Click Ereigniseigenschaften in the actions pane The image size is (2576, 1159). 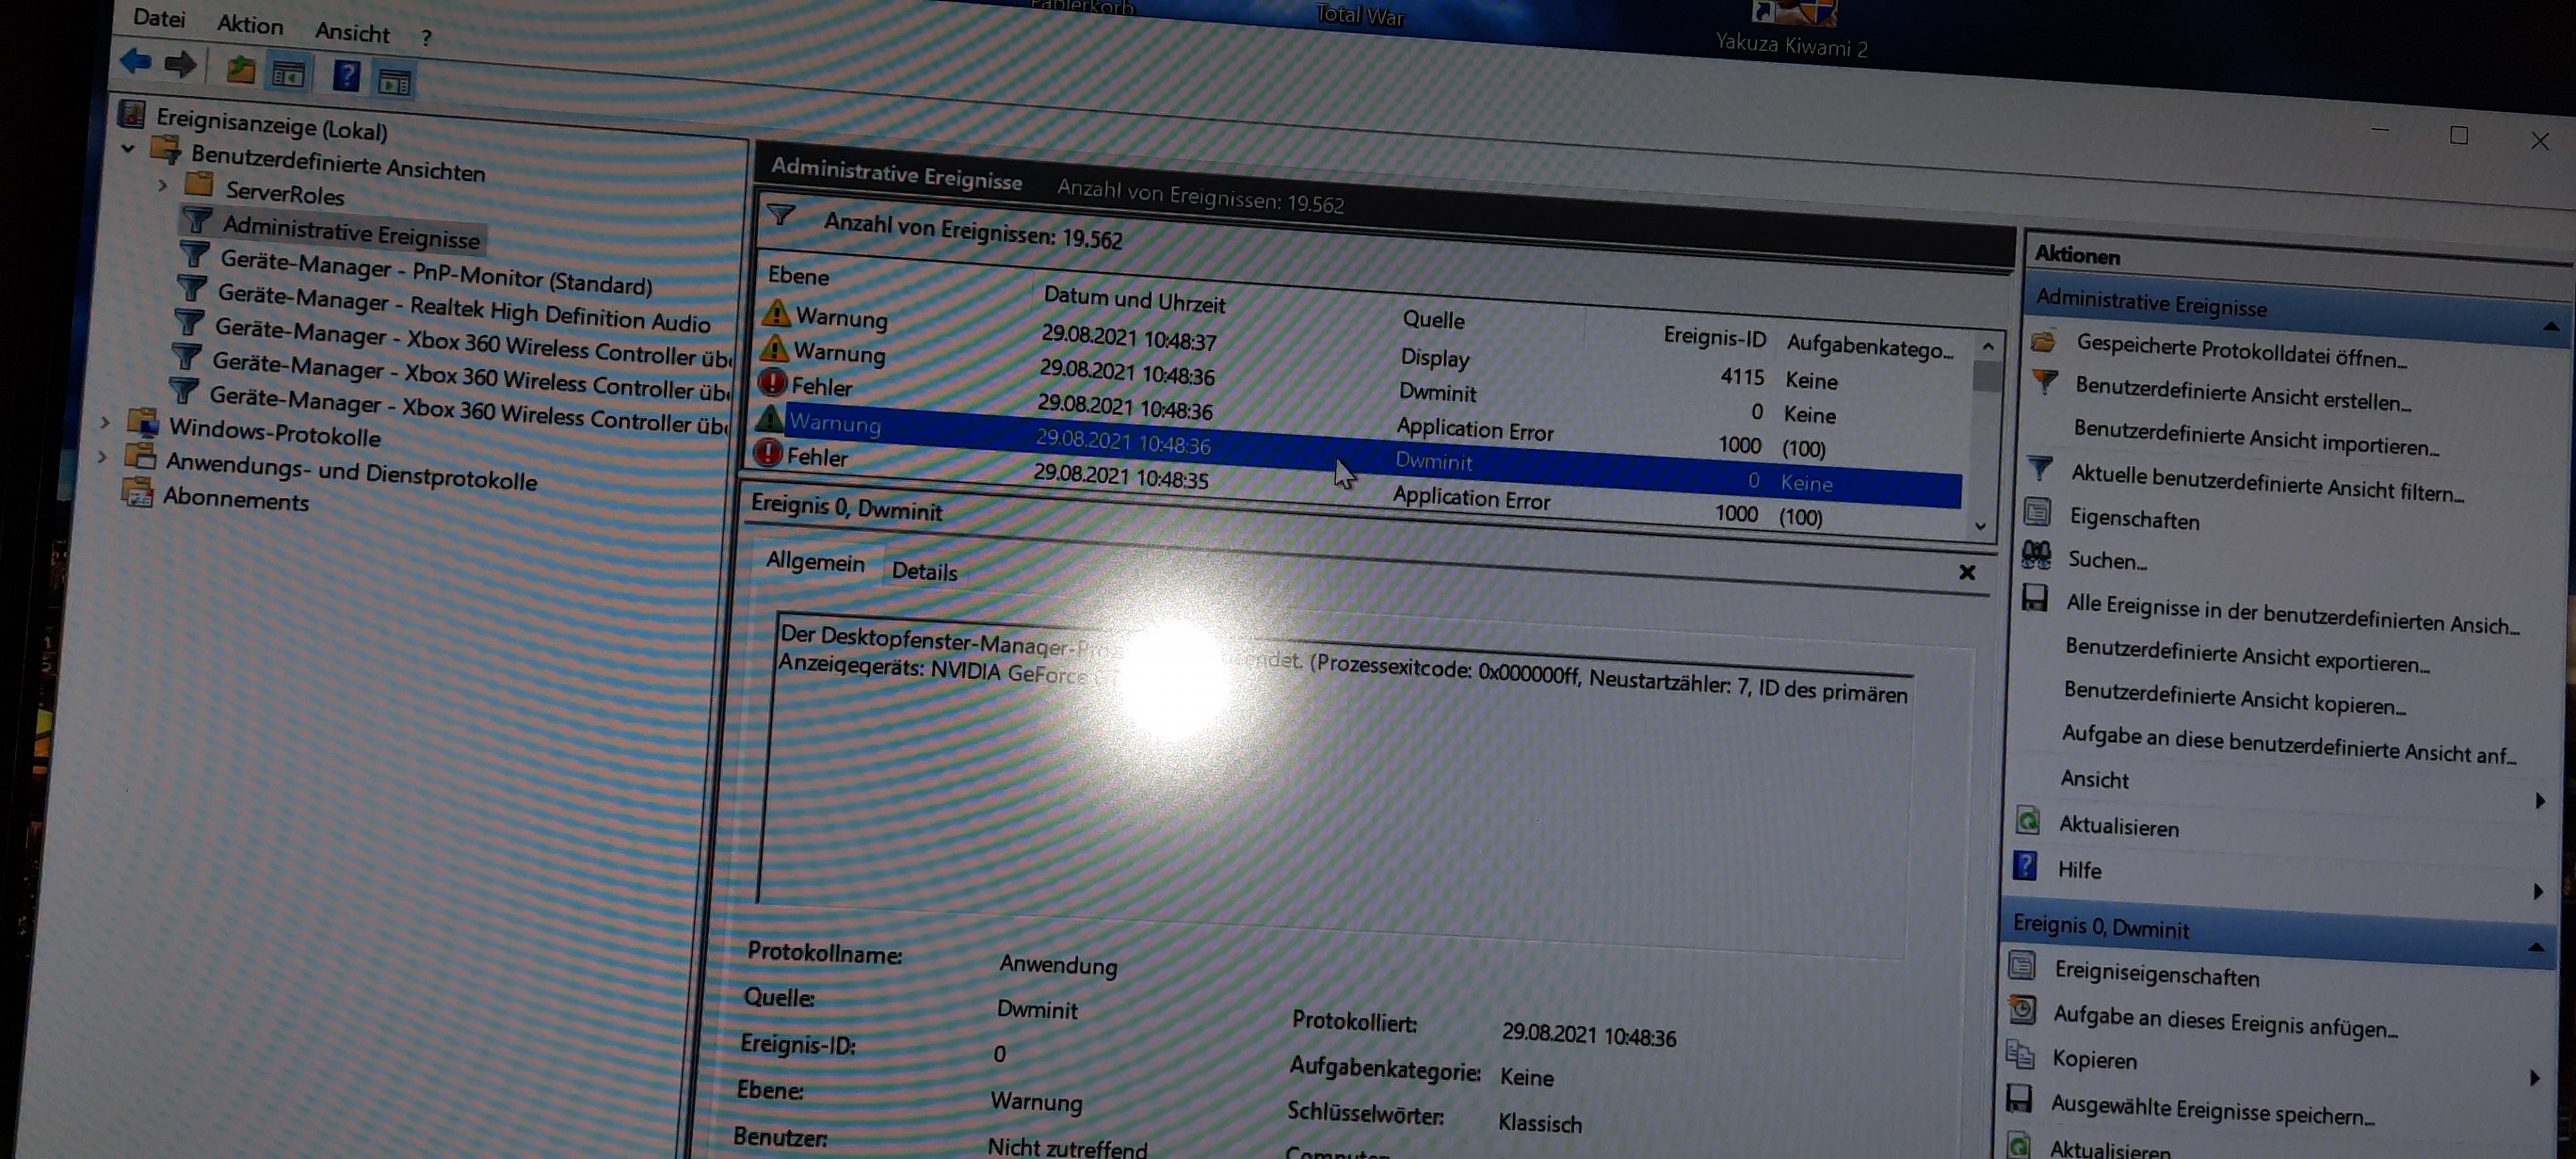2156,974
